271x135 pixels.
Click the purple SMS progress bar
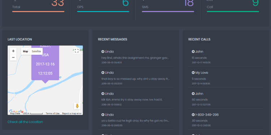pyautogui.click(x=168, y=12)
